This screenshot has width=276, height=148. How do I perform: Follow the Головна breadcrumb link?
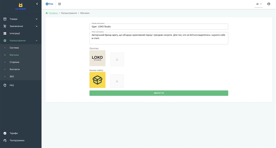coord(53,13)
